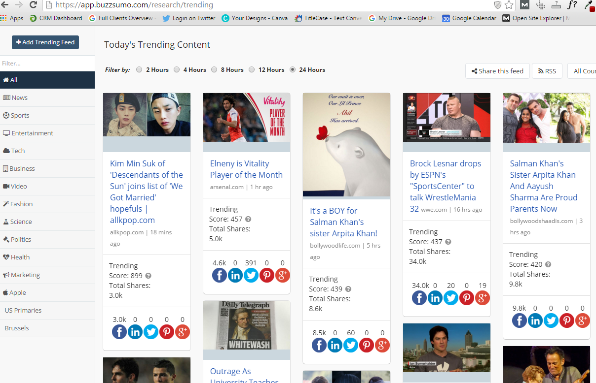This screenshot has height=383, width=596.
Task: Click the Daily Telegraph Whitewash thumbnail
Action: point(246,325)
